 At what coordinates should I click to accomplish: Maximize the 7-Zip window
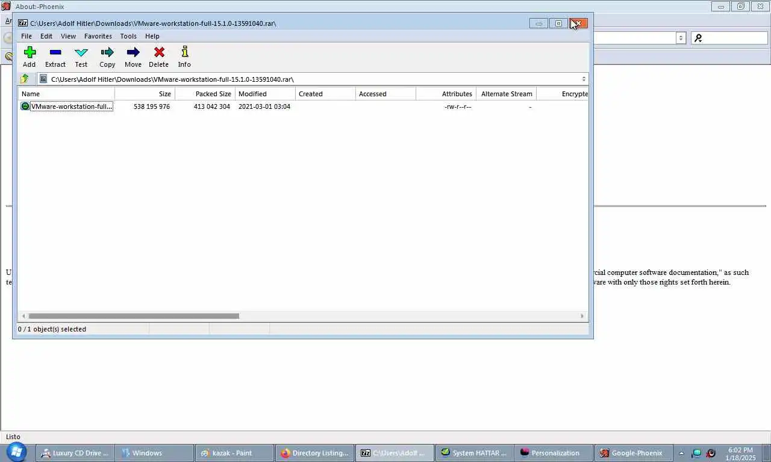tap(558, 23)
